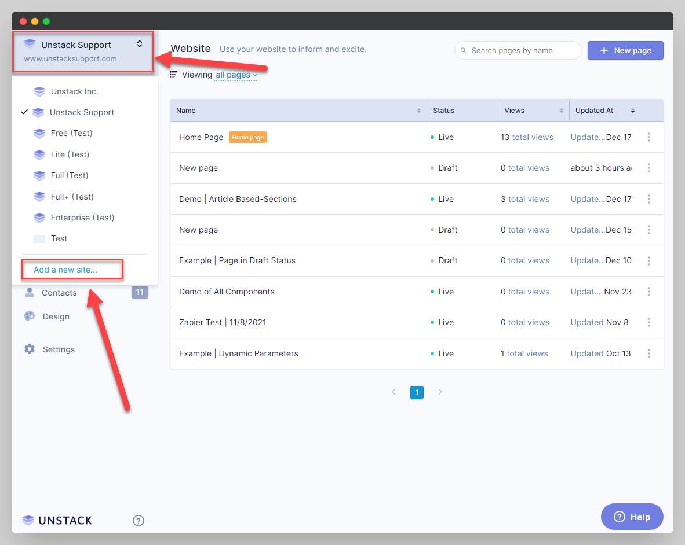The image size is (685, 545).
Task: Click 1 total views for Dynamic Parameters
Action: pos(524,353)
